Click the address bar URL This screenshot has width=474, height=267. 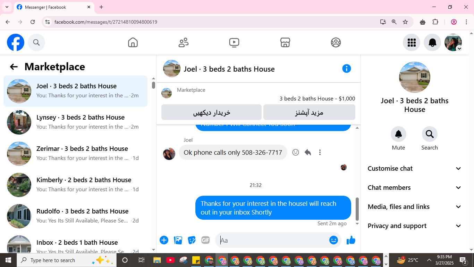(106, 22)
